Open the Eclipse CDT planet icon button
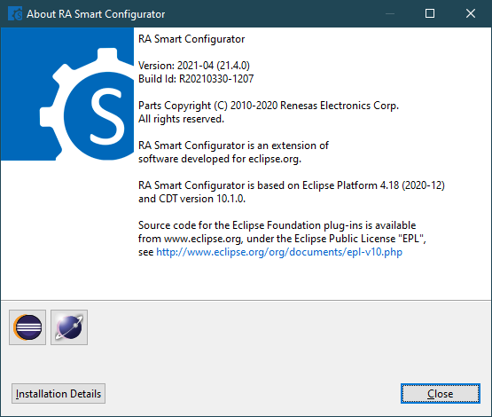 [x=69, y=327]
